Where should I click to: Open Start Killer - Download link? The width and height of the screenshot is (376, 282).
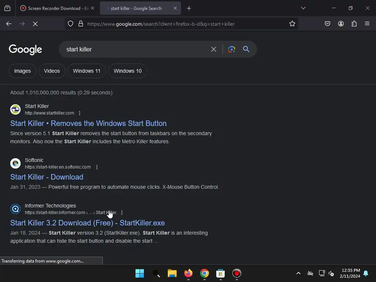(x=47, y=177)
